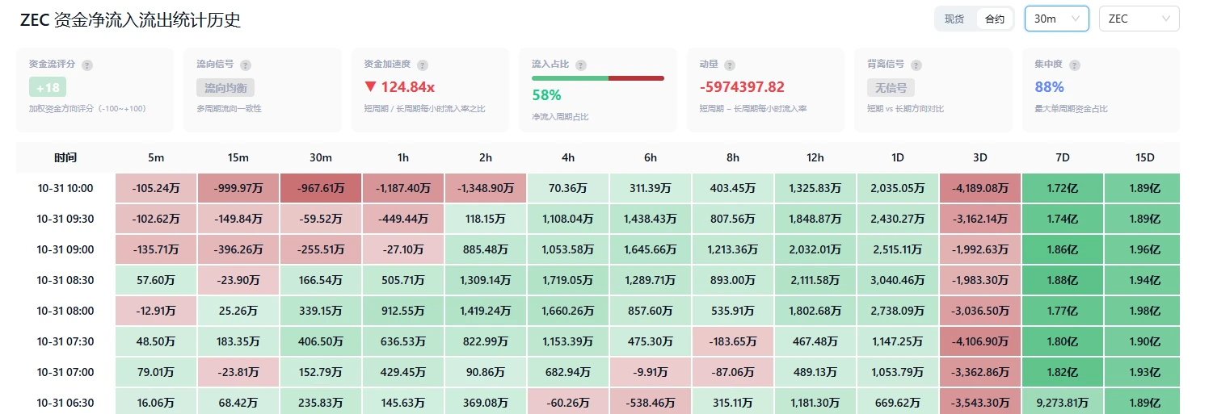Click the 2,430.27万 cell
The width and height of the screenshot is (1213, 414).
pos(898,219)
